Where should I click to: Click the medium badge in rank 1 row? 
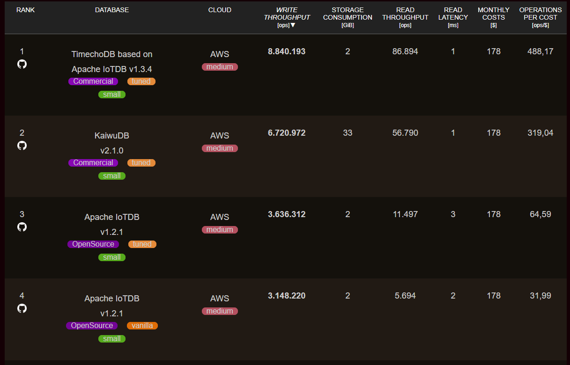point(220,67)
